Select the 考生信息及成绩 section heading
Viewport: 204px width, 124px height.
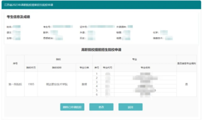pos(18,17)
